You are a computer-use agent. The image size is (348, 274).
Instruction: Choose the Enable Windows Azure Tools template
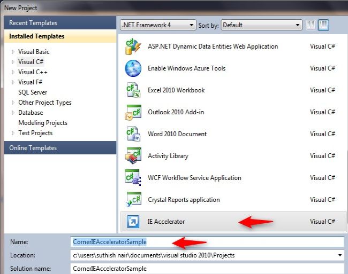[187, 68]
